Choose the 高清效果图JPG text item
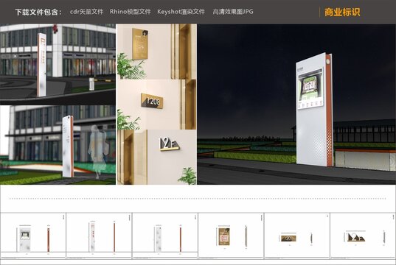The height and width of the screenshot is (265, 396). 233,12
